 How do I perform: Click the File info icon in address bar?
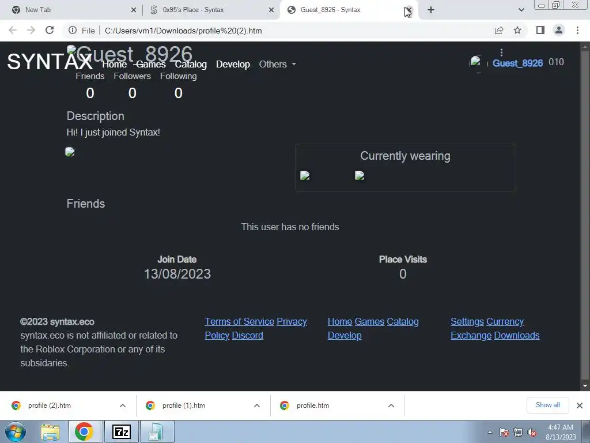point(73,31)
